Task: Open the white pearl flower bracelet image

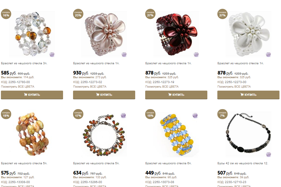Action: tap(249, 34)
